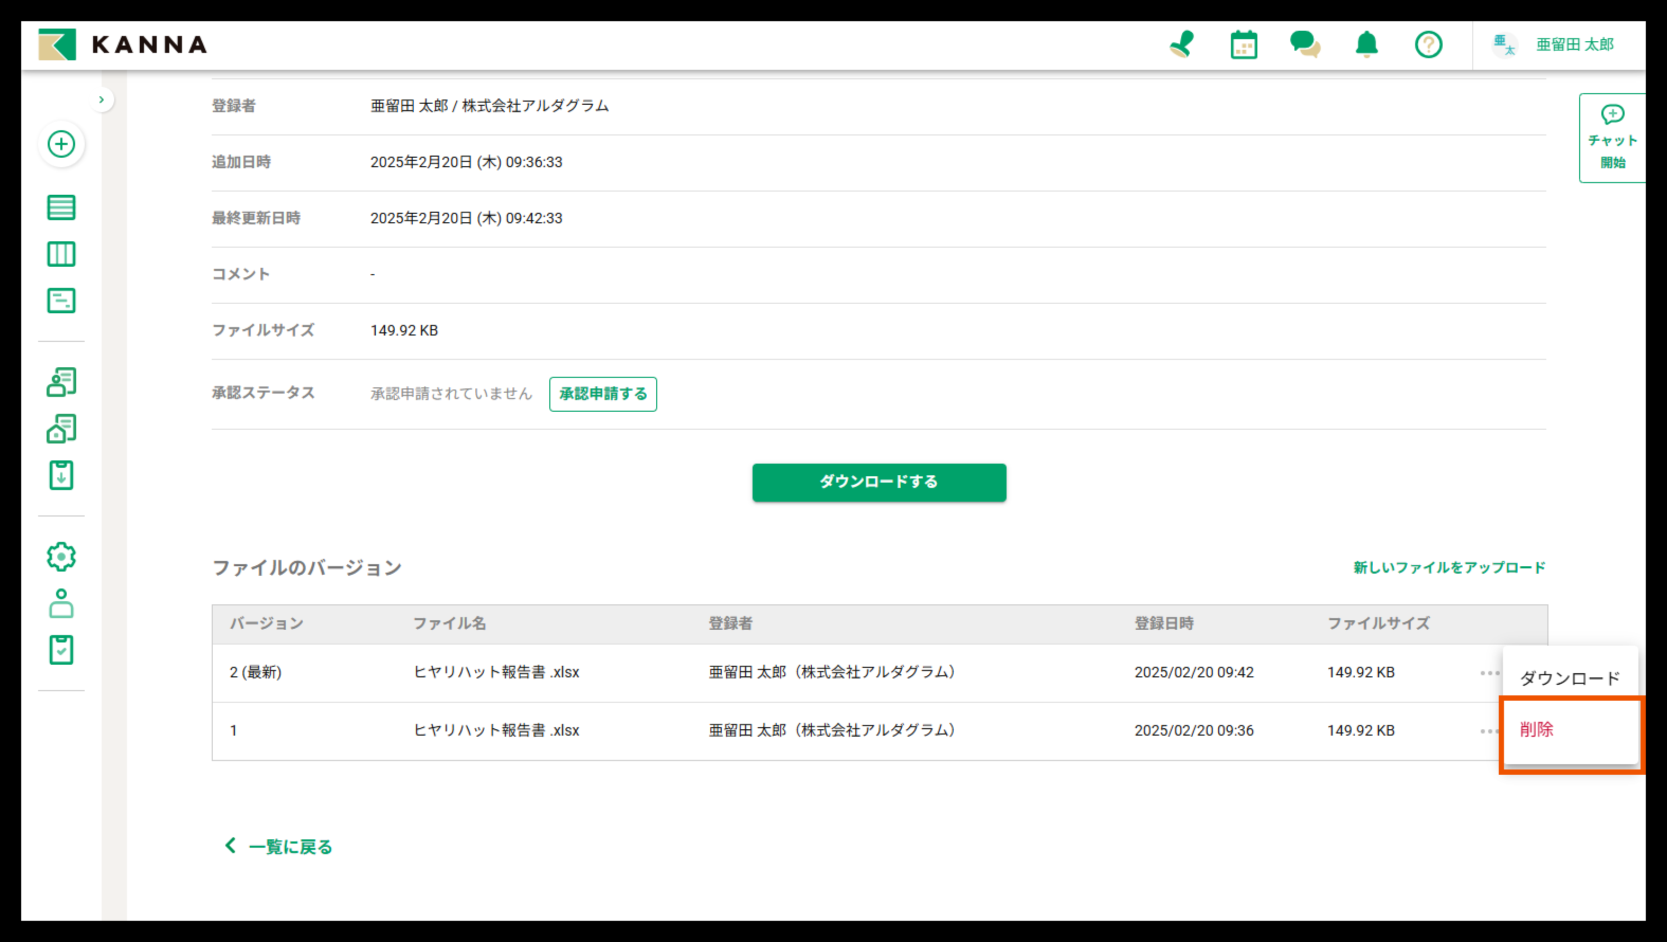This screenshot has height=942, width=1667.
Task: Expand the sidebar with the arrow toggle
Action: pos(102,99)
